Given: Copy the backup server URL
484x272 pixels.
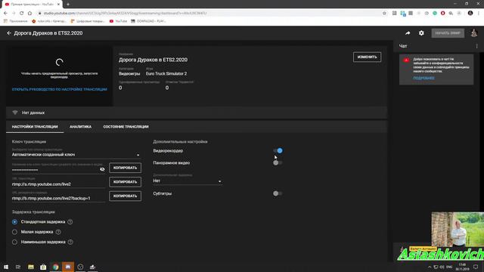Looking at the screenshot, I should pyautogui.click(x=125, y=196).
